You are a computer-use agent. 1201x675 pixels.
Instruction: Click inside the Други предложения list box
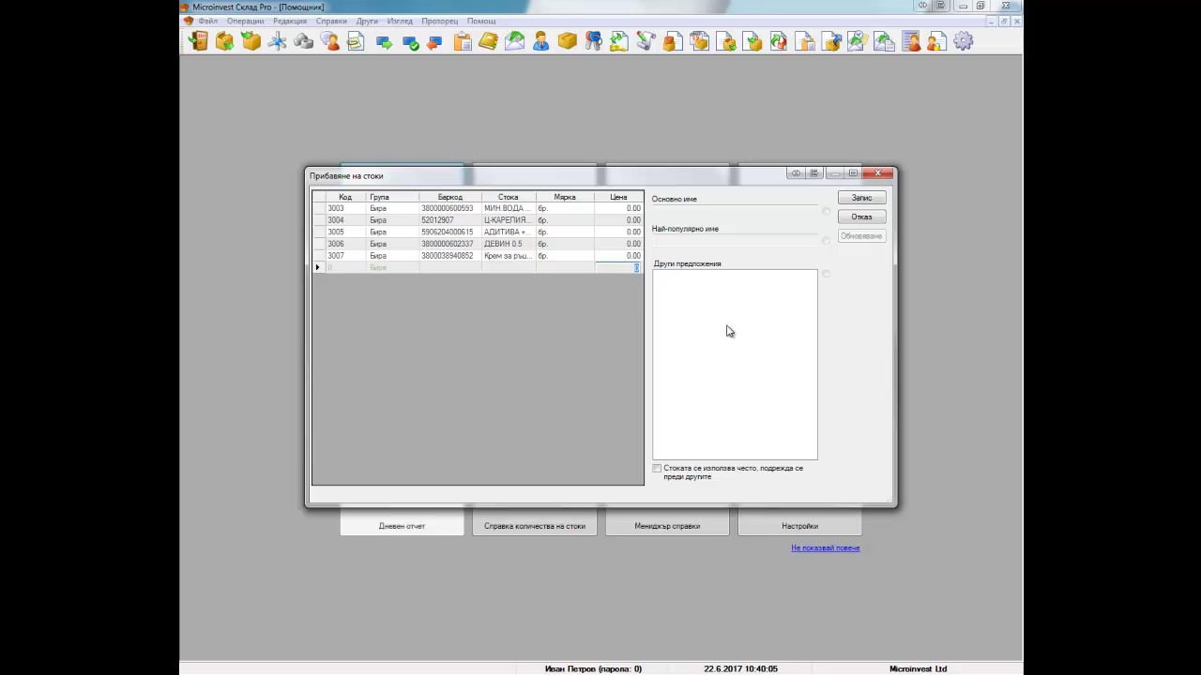735,365
